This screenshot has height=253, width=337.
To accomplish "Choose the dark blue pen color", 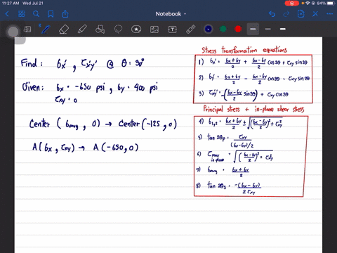I will 208,29.
